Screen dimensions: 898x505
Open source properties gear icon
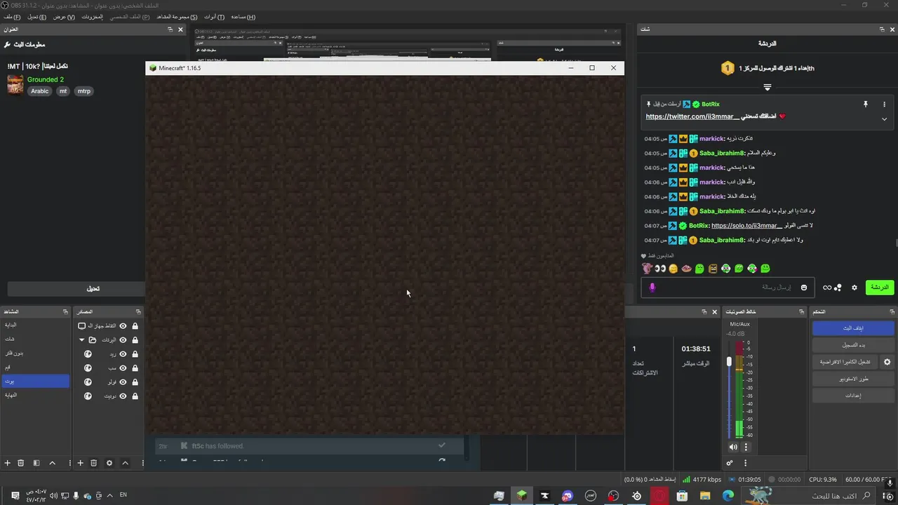click(109, 463)
